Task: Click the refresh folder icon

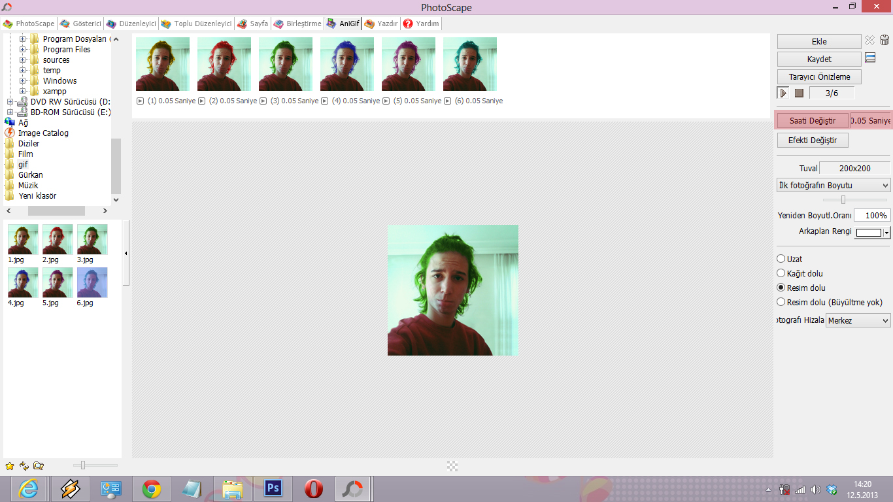Action: (24, 466)
